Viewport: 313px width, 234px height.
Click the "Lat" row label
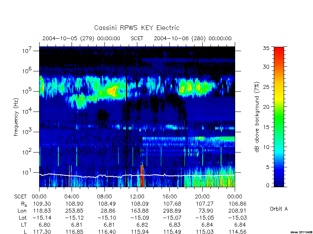(23, 218)
